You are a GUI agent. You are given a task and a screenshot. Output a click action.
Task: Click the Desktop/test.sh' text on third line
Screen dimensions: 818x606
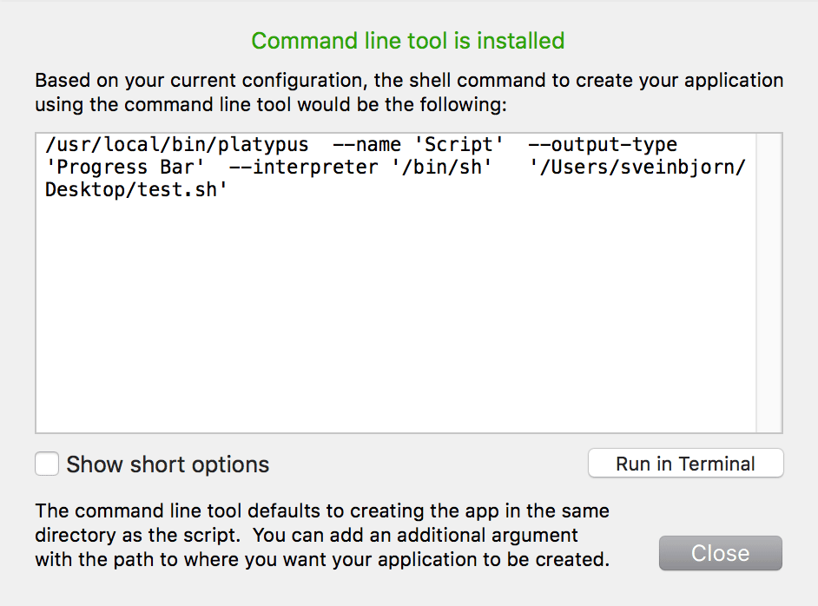point(136,189)
